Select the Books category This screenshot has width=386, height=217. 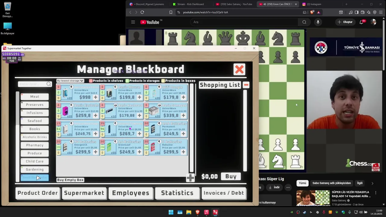[35, 129]
